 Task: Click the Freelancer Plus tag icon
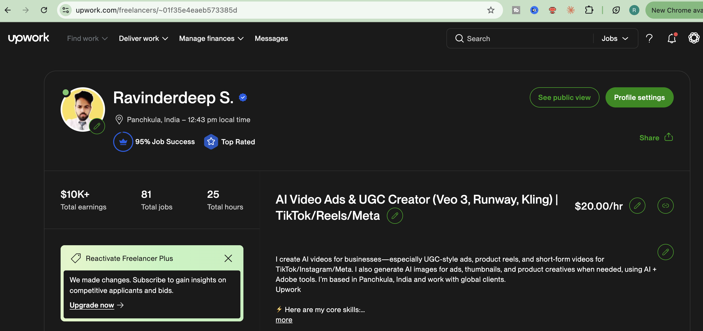[x=76, y=258]
